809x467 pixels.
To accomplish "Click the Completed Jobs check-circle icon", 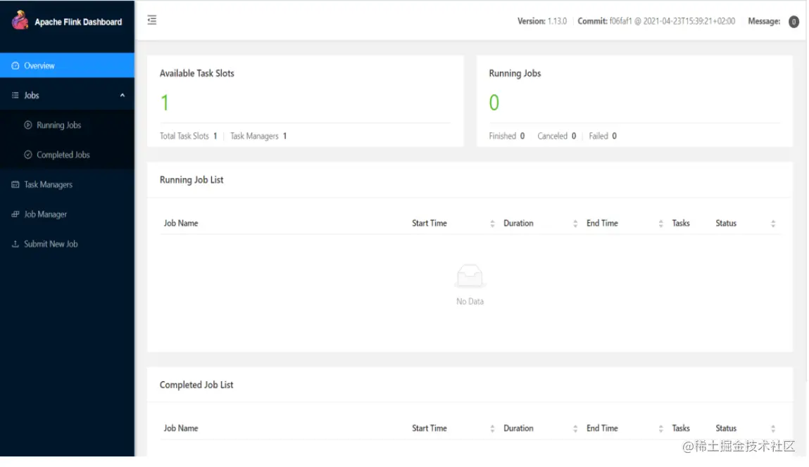I will tap(28, 155).
